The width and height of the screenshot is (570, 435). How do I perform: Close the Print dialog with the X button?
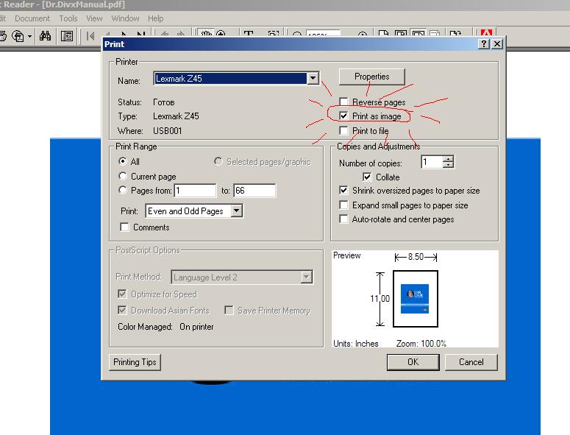point(497,44)
